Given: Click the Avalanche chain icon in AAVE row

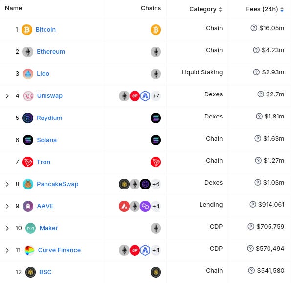Looking at the screenshot, I should pyautogui.click(x=124, y=206).
